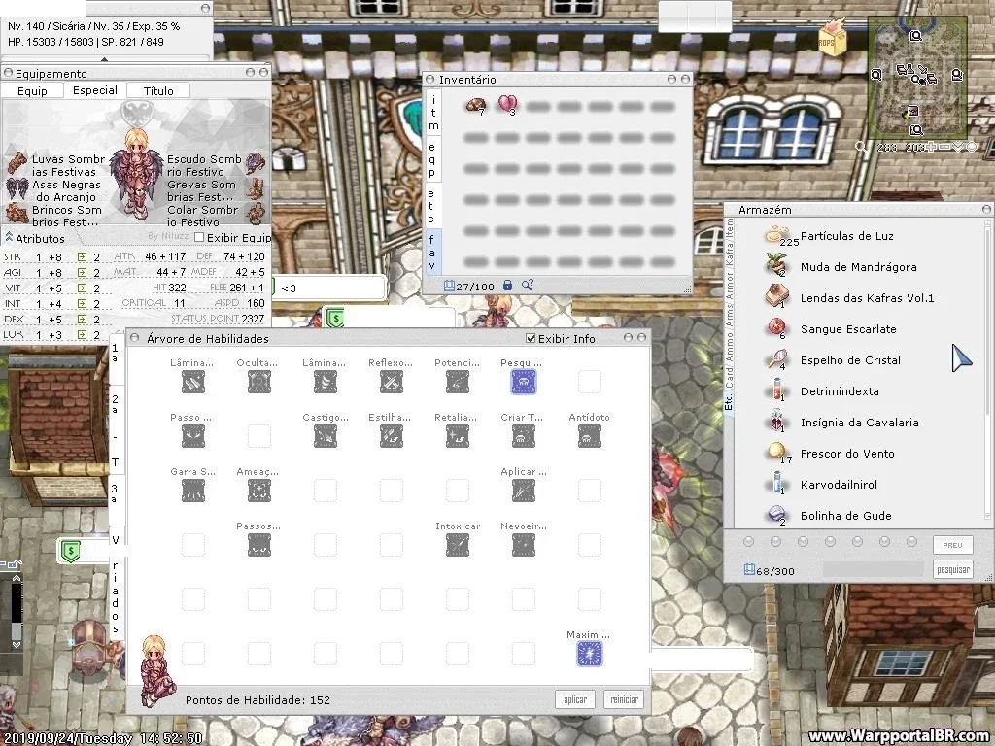Click the PREV button in Armazém
This screenshot has width=995, height=746.
(x=952, y=544)
